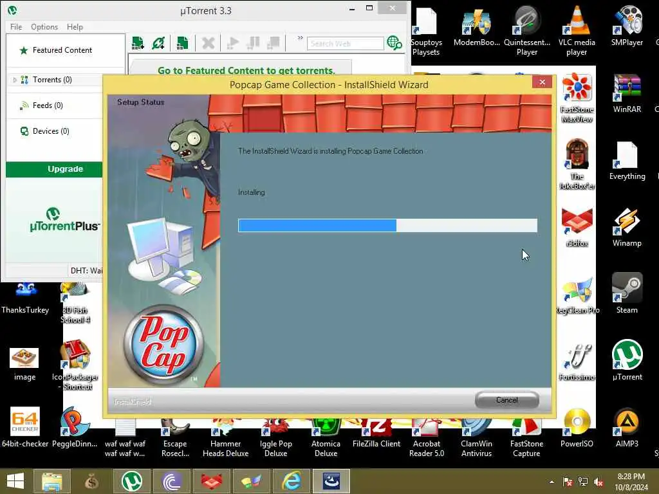Click the Everything desktop icon

pyautogui.click(x=627, y=160)
